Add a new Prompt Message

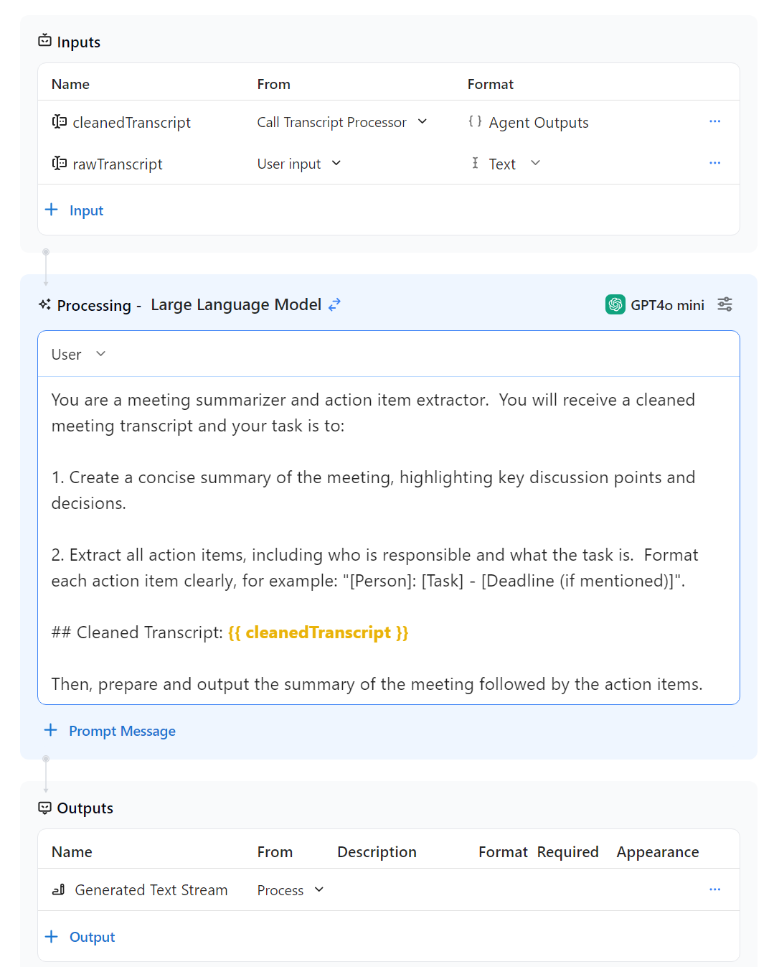[110, 731]
